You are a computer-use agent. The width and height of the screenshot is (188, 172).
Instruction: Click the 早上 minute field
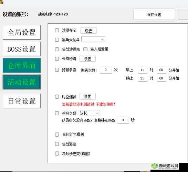161,70
